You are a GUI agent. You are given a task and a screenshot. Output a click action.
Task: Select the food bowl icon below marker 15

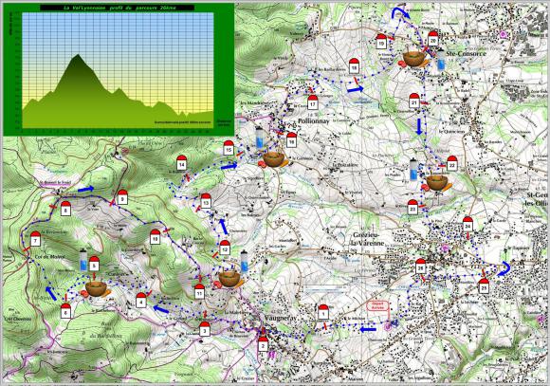273,159
